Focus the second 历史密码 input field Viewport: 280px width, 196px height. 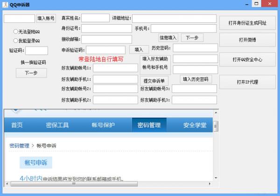click(x=195, y=59)
